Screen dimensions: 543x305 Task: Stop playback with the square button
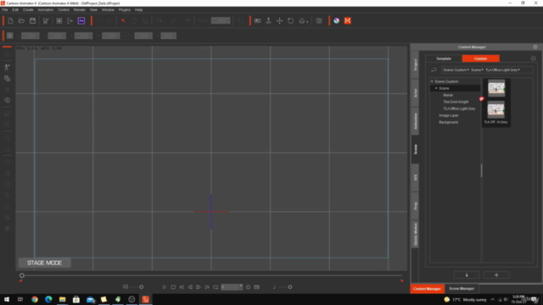(173, 287)
